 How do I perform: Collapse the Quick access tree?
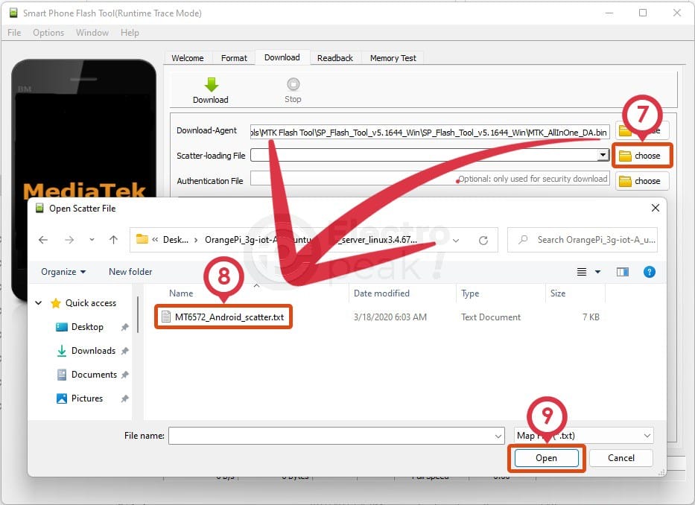coord(39,303)
